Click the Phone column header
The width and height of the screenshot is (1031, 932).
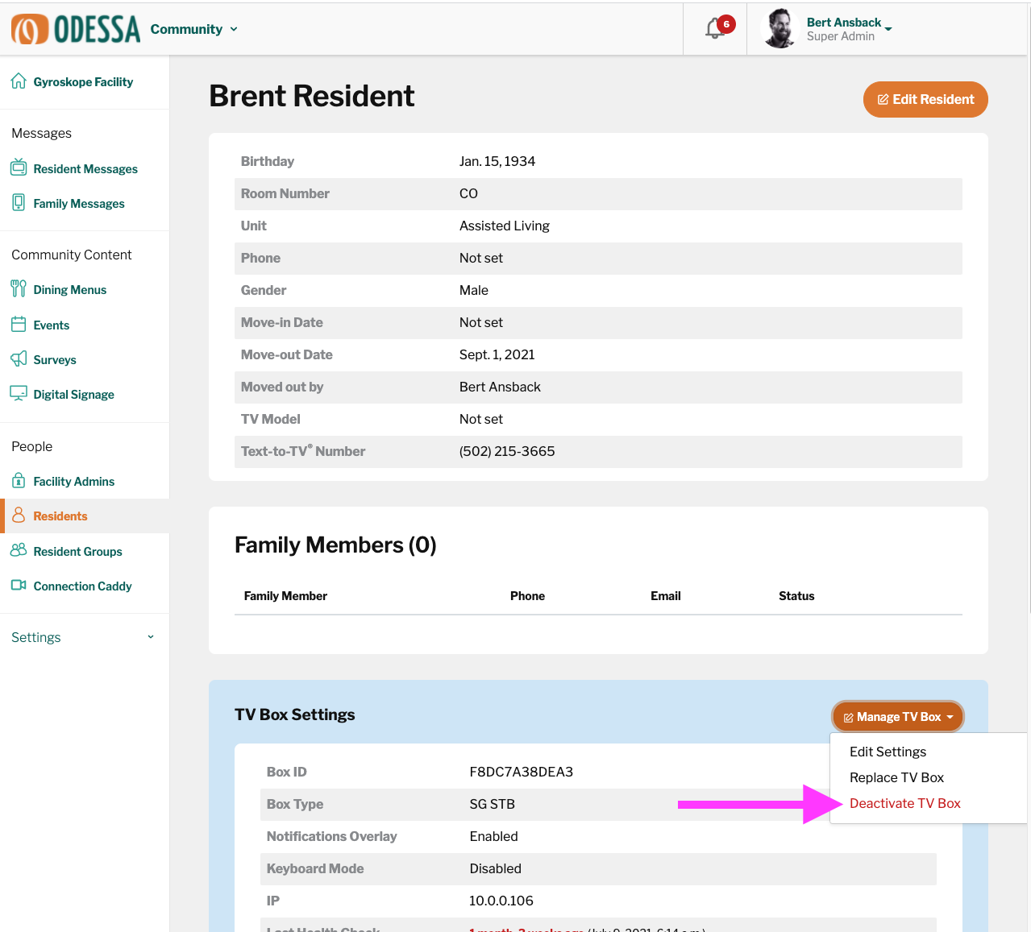(x=527, y=596)
